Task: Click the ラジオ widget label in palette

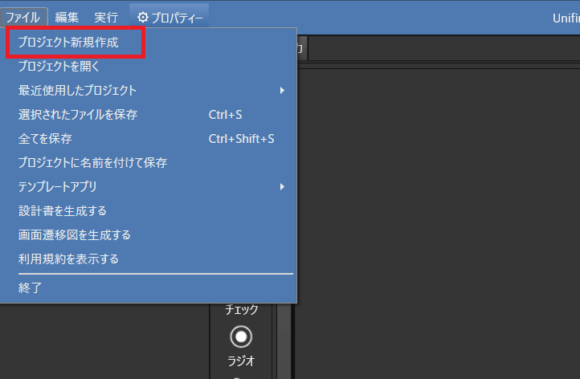Action: 241,361
